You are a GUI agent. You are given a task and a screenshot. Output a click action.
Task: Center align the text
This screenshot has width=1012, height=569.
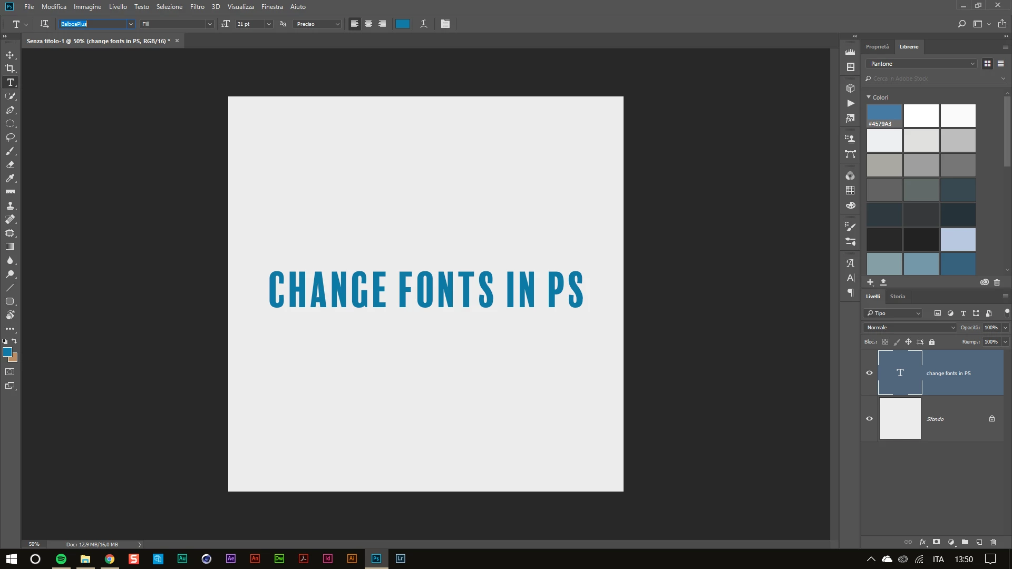click(368, 24)
